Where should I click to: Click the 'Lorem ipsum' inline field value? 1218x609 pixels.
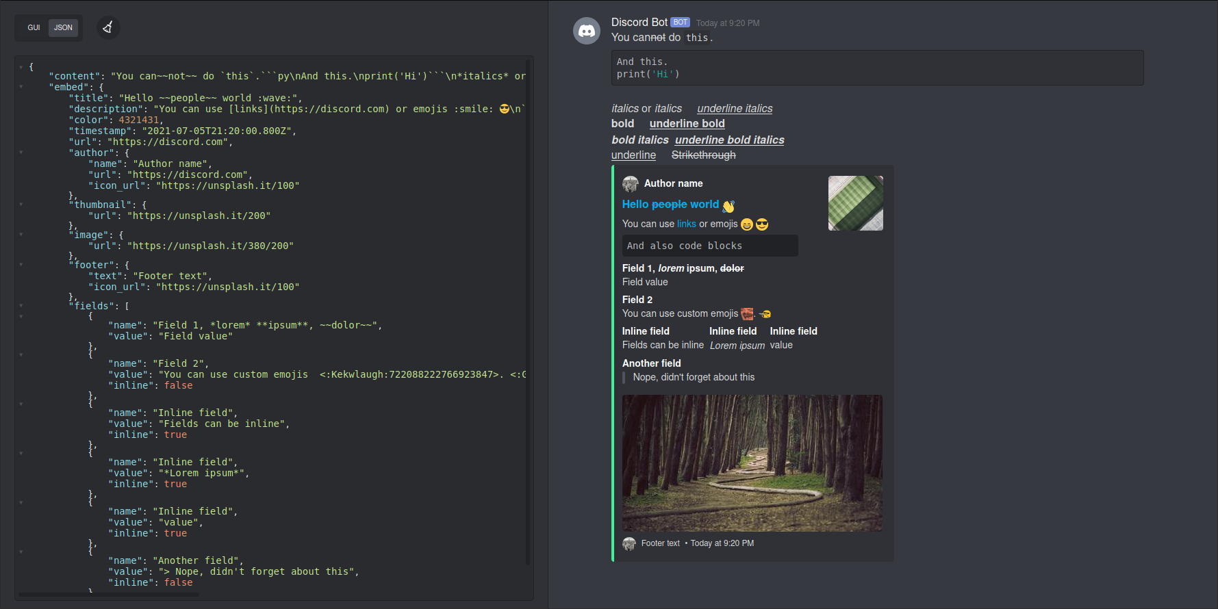[737, 346]
